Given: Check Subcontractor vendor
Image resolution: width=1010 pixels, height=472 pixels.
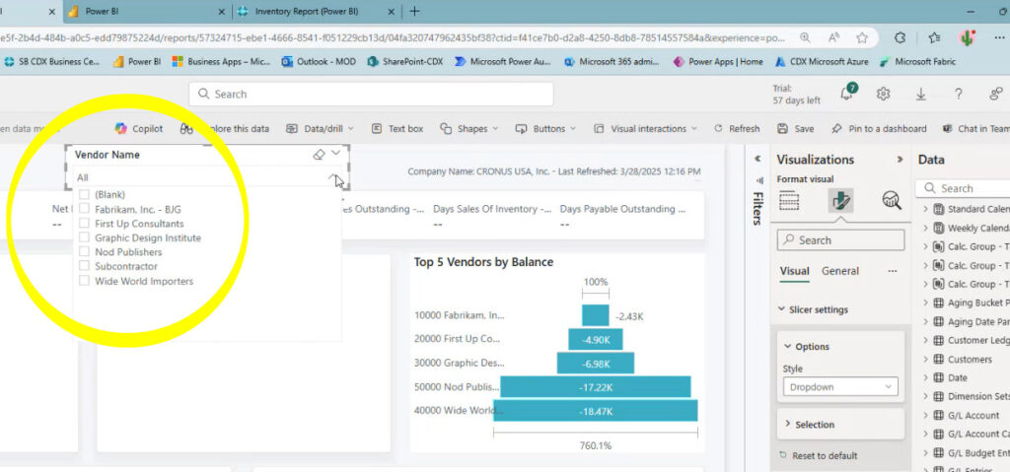Looking at the screenshot, I should [84, 266].
